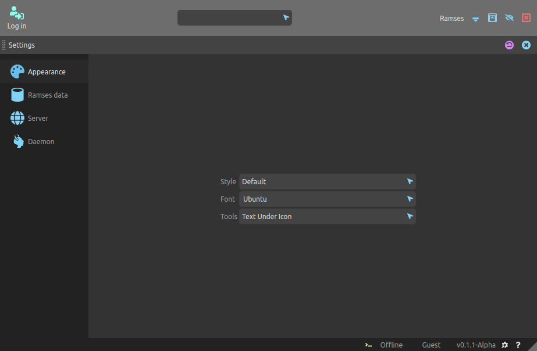Click the maximize window icon in header

pos(492,18)
